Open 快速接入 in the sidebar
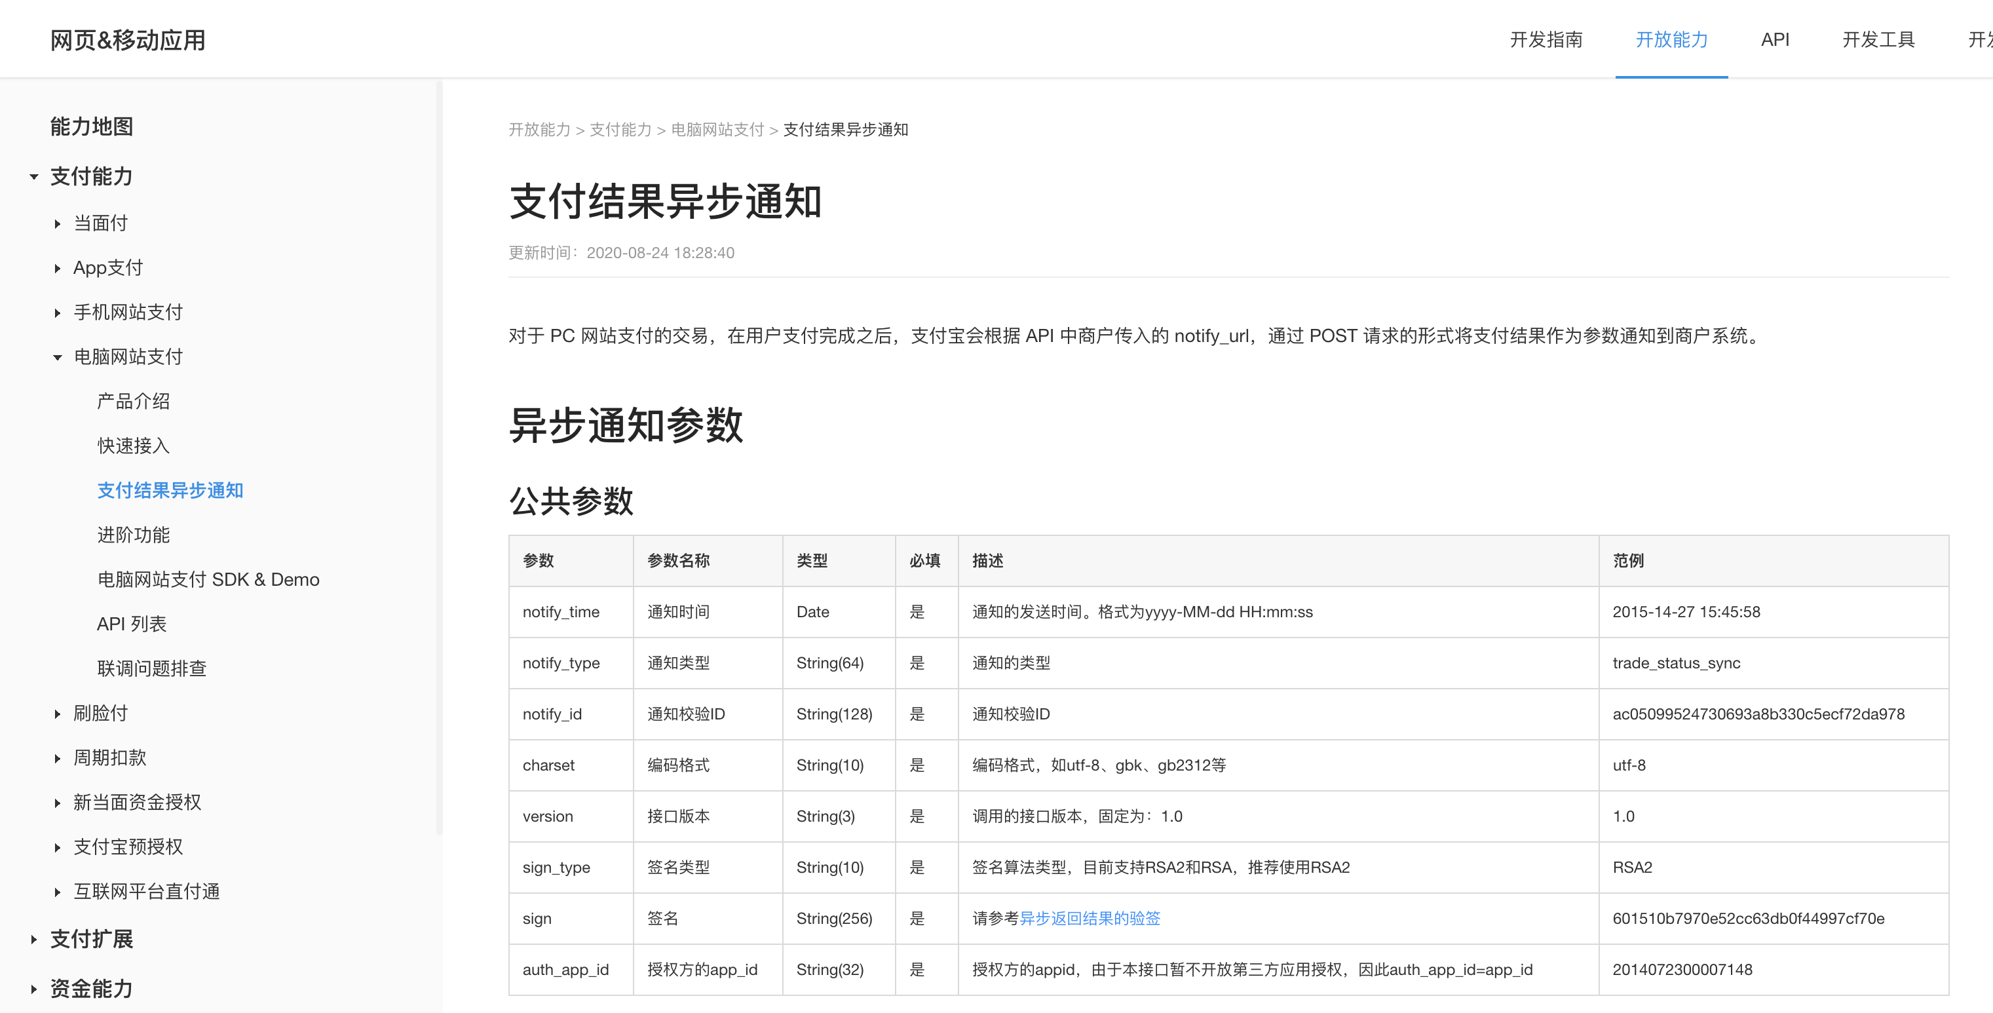The height and width of the screenshot is (1013, 1993). click(133, 446)
